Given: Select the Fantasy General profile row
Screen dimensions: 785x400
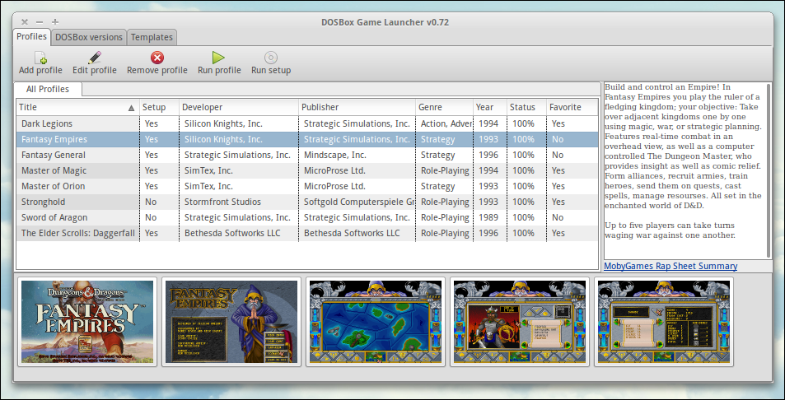Looking at the screenshot, I should [307, 155].
